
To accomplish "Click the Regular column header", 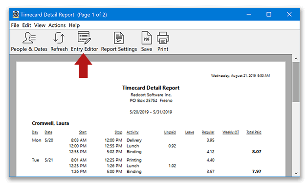I will tap(208, 132).
